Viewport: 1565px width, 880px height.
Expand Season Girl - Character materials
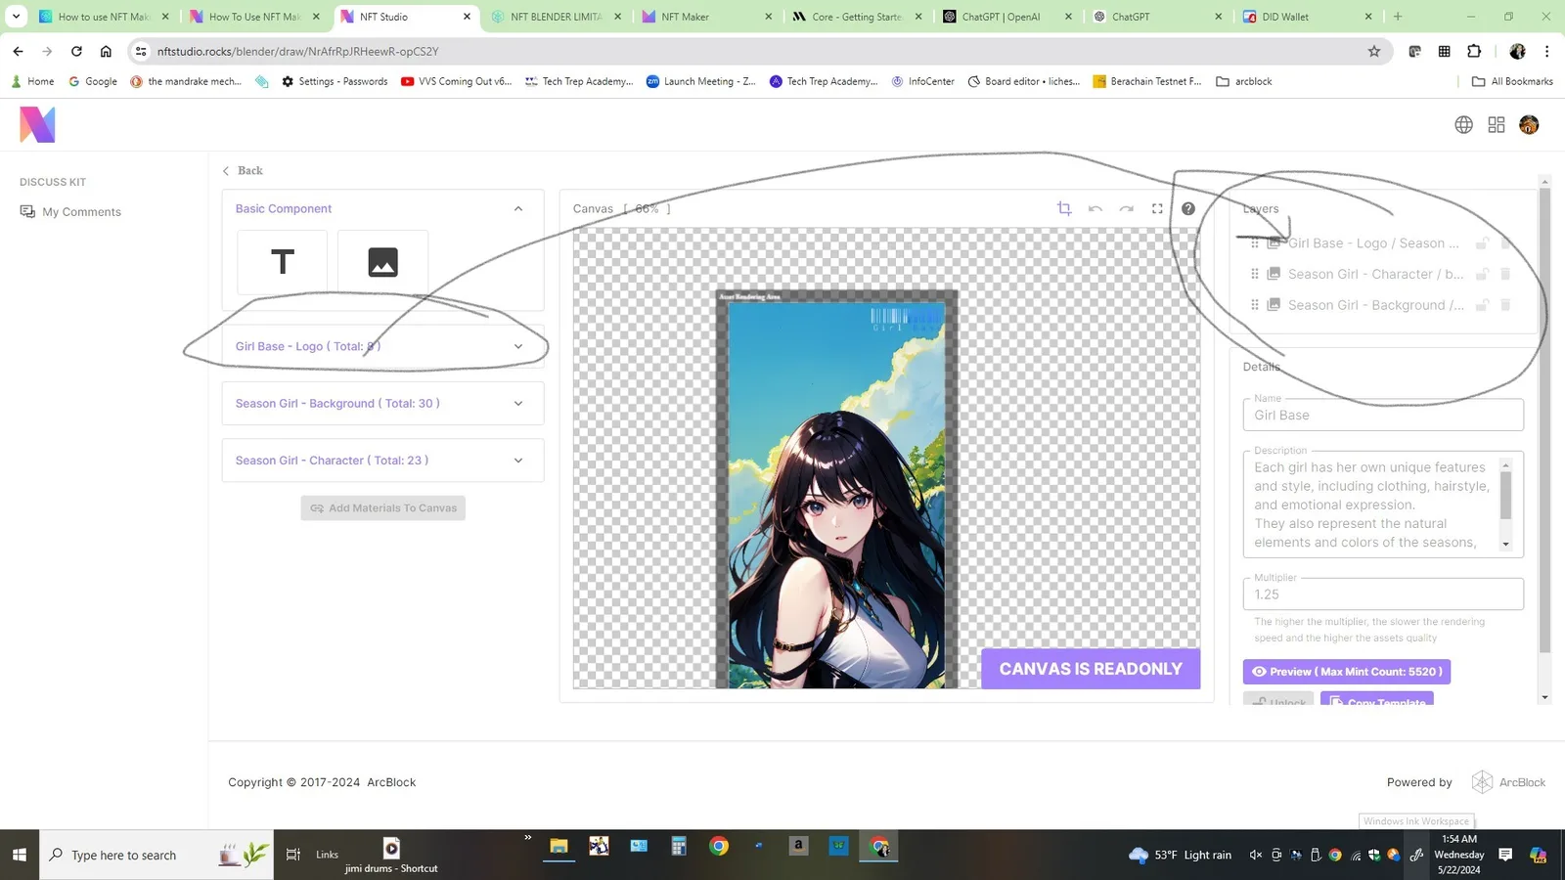518,461
